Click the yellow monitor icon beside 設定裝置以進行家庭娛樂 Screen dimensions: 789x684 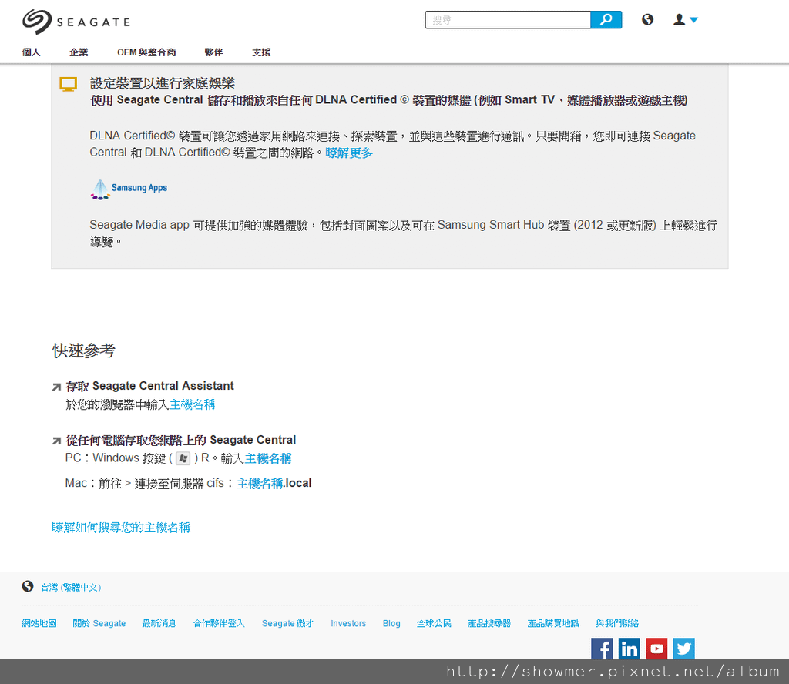[69, 84]
